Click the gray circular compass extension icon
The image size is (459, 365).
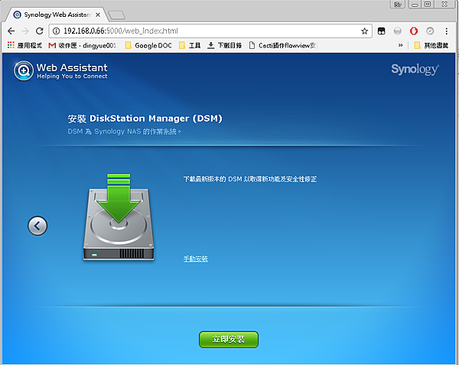430,31
